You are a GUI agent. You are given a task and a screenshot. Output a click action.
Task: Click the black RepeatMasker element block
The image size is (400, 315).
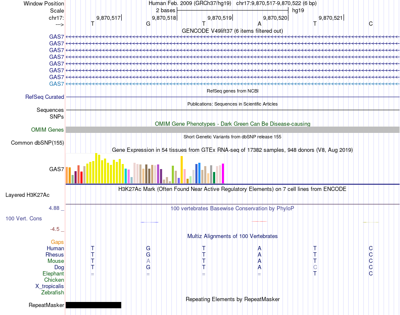(x=93, y=305)
